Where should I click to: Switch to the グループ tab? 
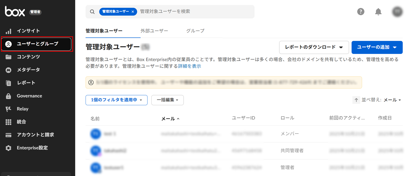tap(195, 31)
